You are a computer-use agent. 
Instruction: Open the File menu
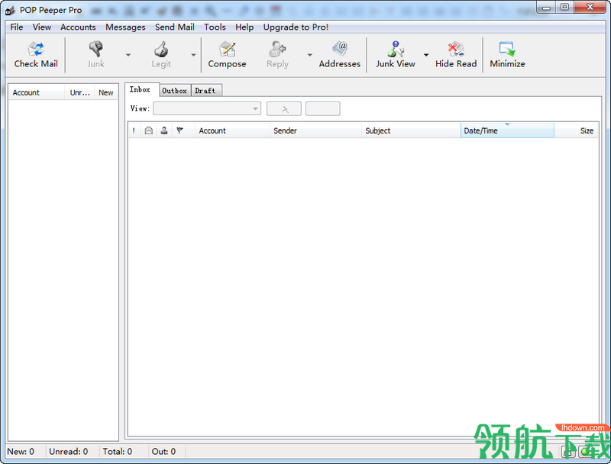click(x=16, y=27)
